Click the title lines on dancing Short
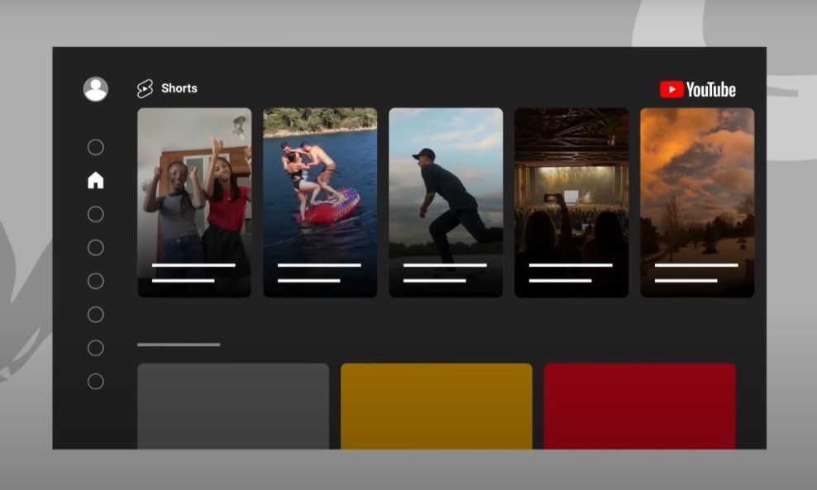Viewport: 817px width, 490px height. (193, 273)
